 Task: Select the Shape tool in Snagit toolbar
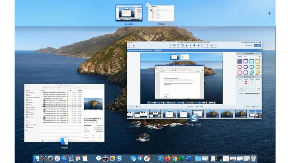tap(175, 46)
